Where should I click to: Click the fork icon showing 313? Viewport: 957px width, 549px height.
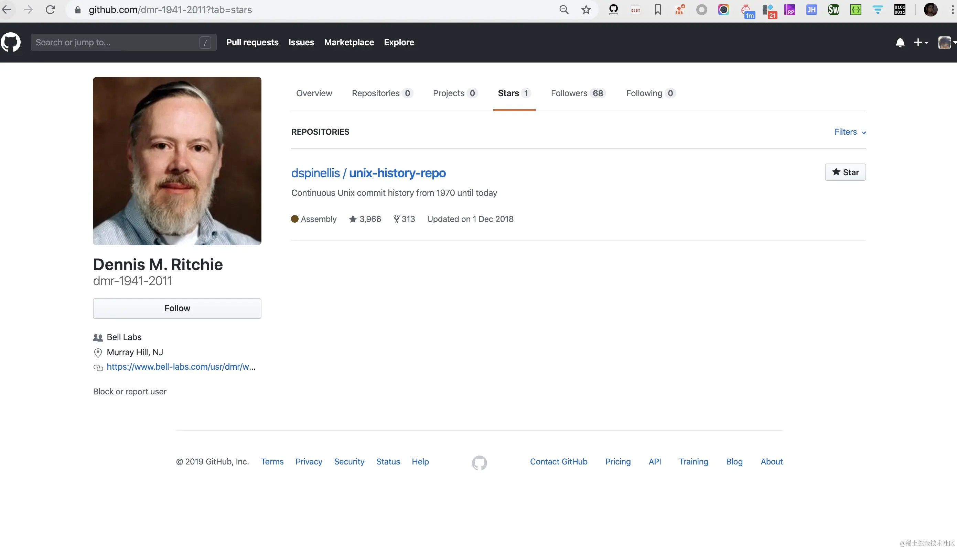(x=396, y=219)
